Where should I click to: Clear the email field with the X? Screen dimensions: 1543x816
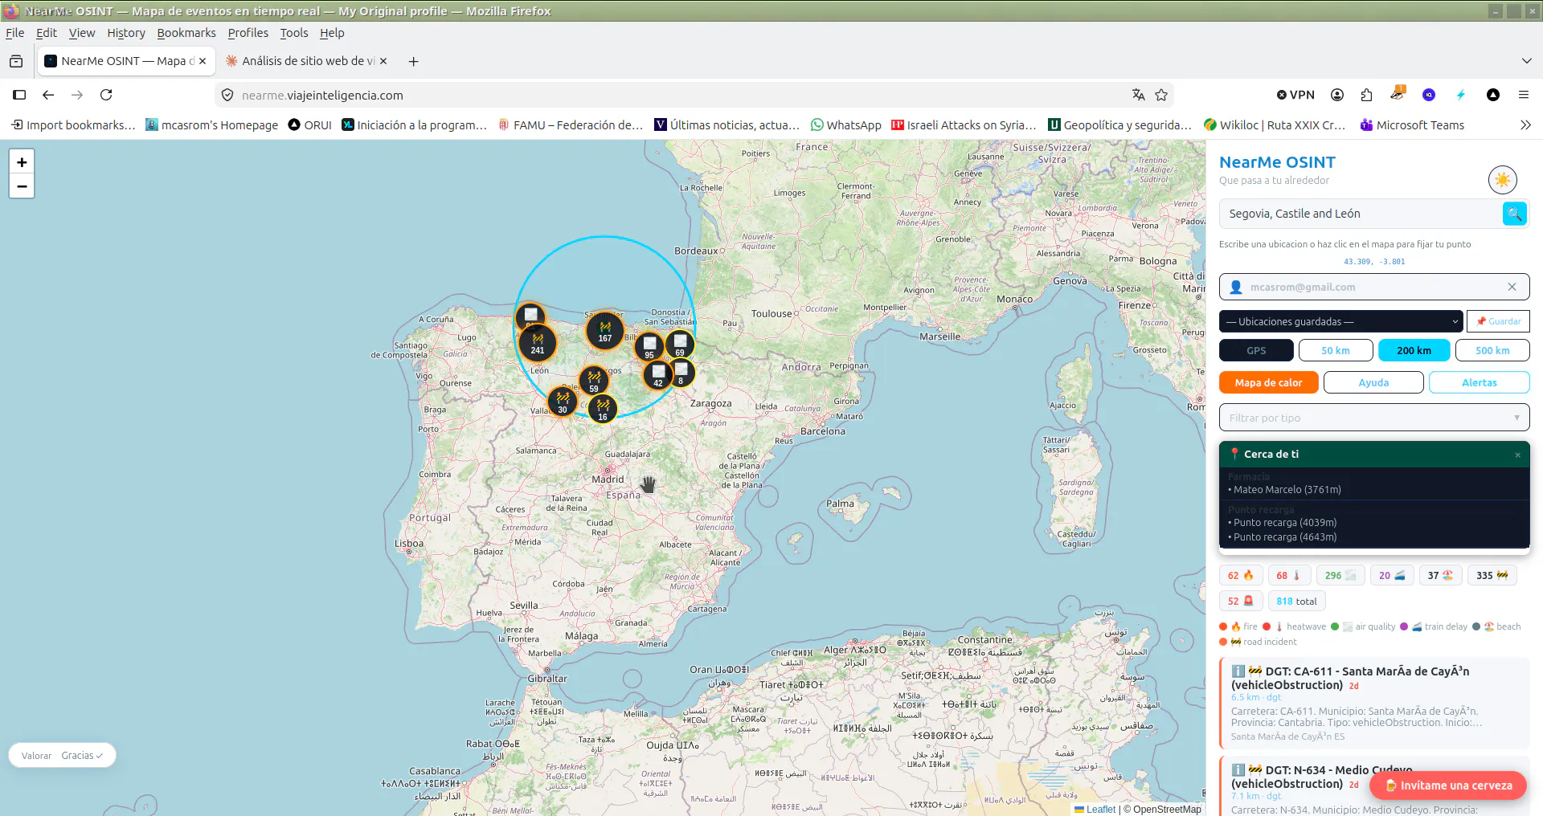[1512, 287]
